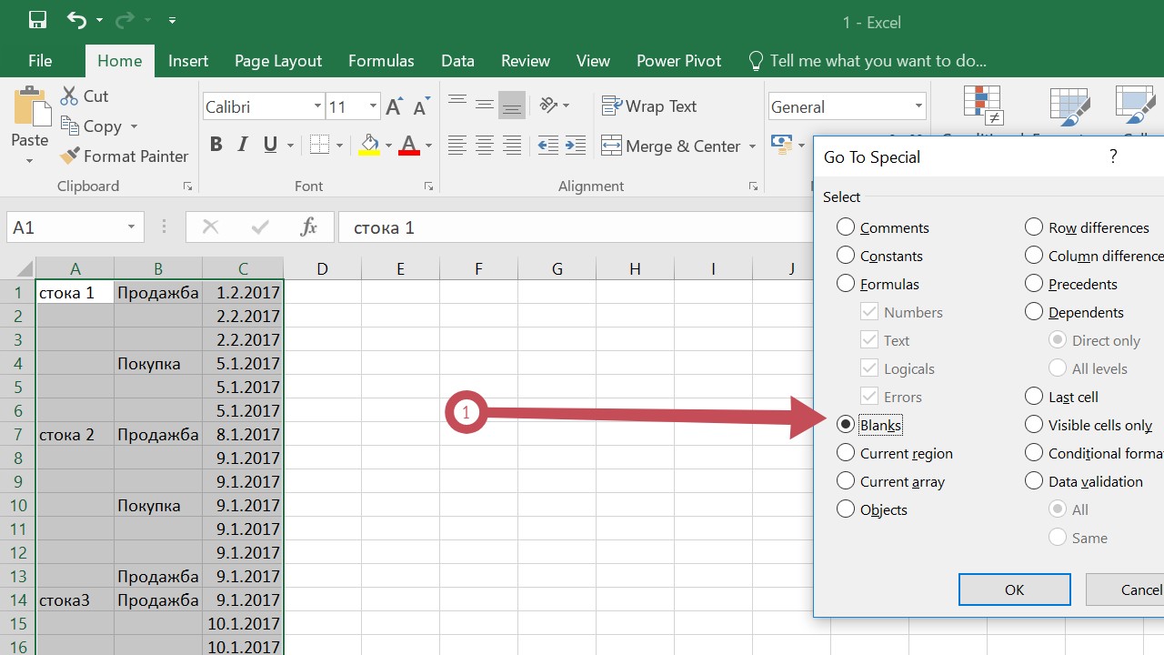
Task: Expand the Paste options arrow
Action: pyautogui.click(x=30, y=161)
